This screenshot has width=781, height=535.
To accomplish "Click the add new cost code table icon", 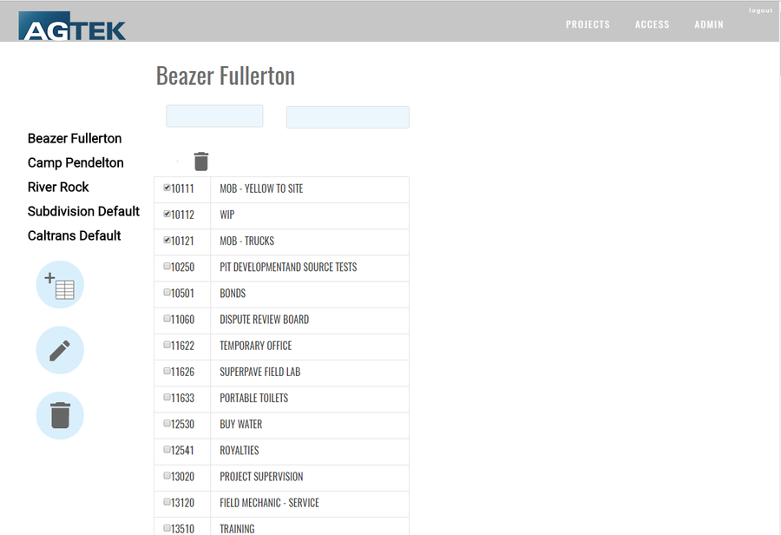I will pyautogui.click(x=59, y=285).
